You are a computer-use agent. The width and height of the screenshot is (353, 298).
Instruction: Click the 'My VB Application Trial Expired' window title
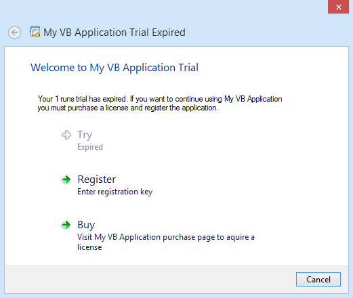tap(115, 33)
